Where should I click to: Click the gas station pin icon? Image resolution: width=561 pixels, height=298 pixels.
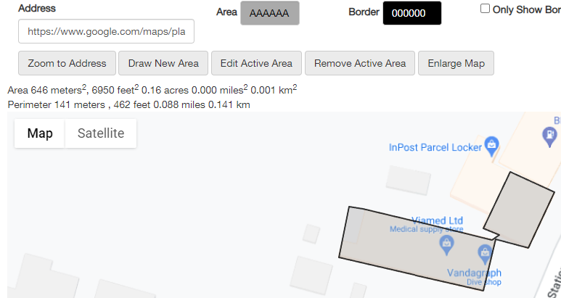(x=551, y=134)
